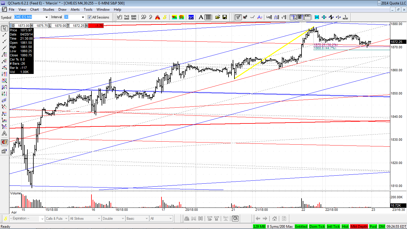This screenshot has width=407, height=229.
Task: Click the forward arrow in bottom toolbar
Action: tap(265, 219)
